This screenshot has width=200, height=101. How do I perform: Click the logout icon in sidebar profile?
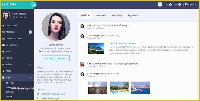coord(25,17)
